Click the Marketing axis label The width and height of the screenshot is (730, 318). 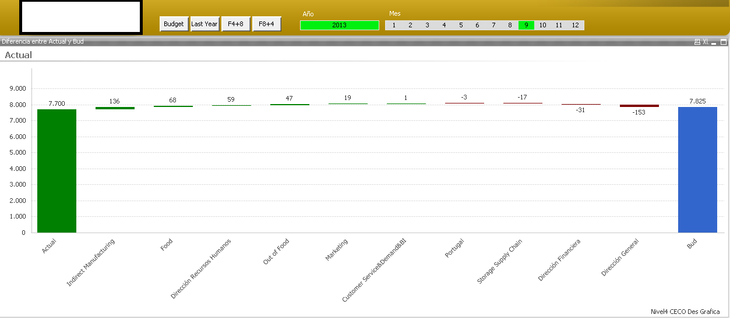(x=337, y=249)
